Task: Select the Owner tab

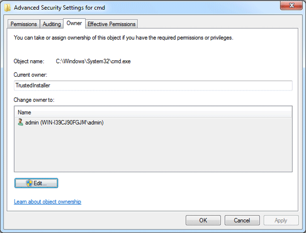Action: click(74, 24)
